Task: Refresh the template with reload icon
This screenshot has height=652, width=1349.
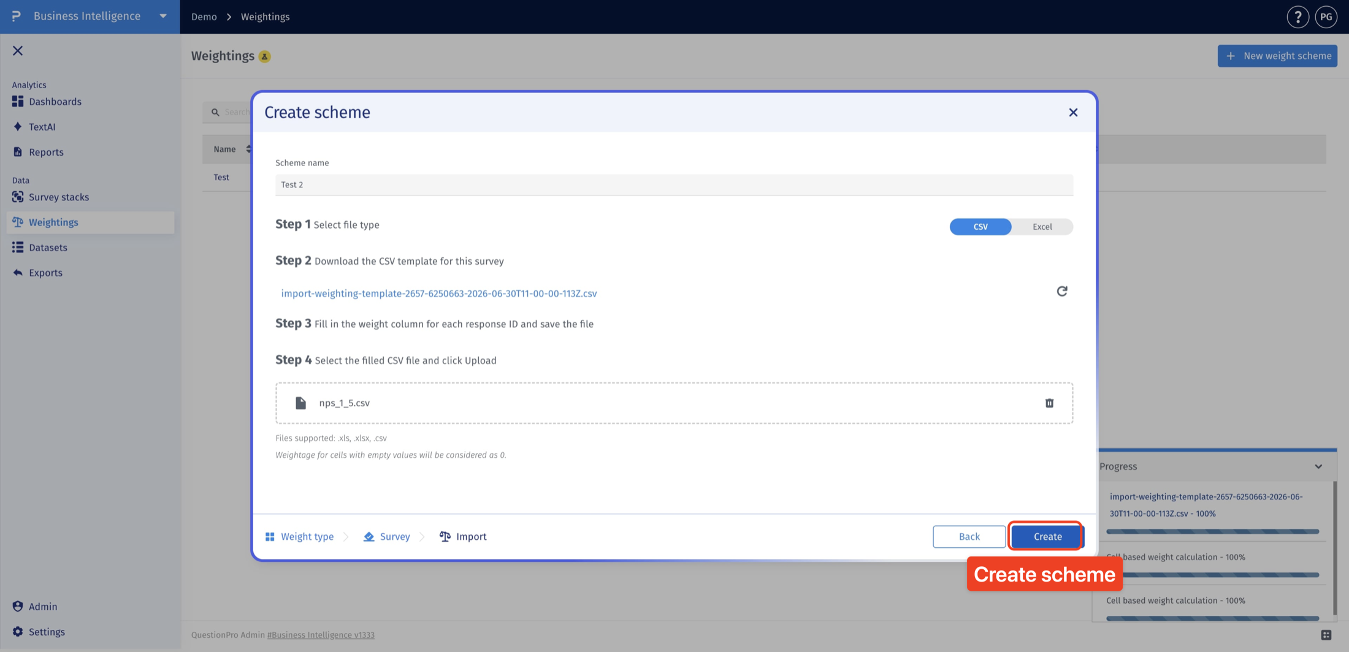Action: [1061, 291]
